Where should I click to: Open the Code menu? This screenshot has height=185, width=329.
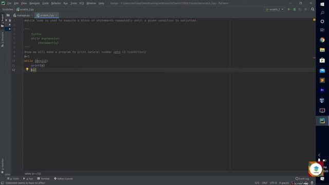click(x=45, y=4)
